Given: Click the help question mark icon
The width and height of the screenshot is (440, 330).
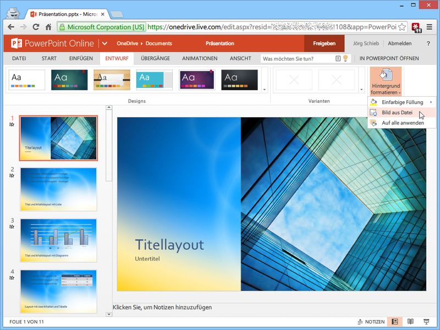Looking at the screenshot, I should (x=428, y=43).
